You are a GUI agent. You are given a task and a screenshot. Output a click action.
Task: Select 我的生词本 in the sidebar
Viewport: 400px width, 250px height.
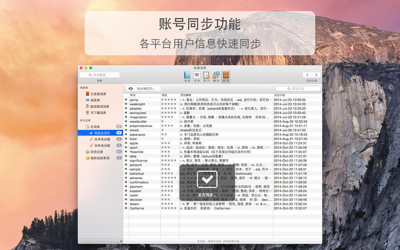[100, 133]
